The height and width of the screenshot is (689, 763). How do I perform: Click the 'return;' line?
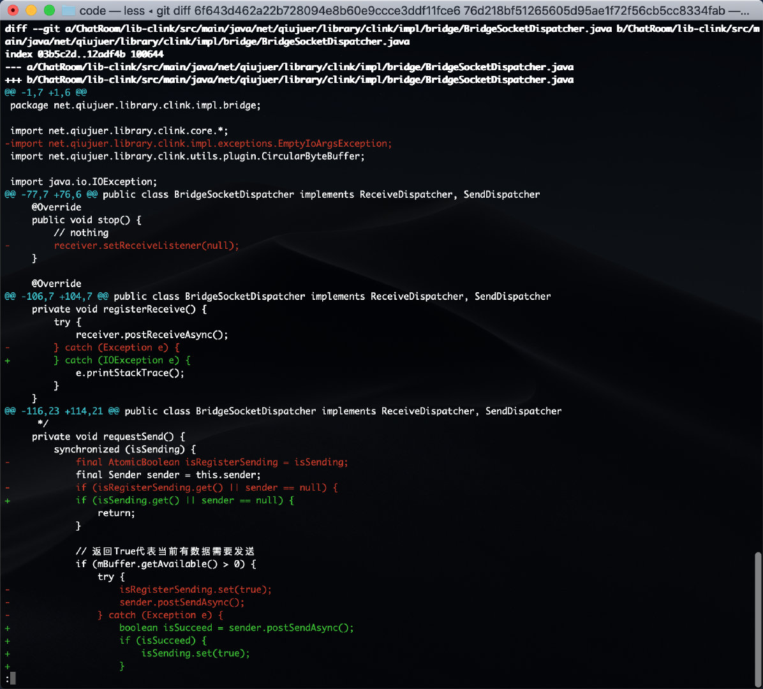pyautogui.click(x=116, y=513)
